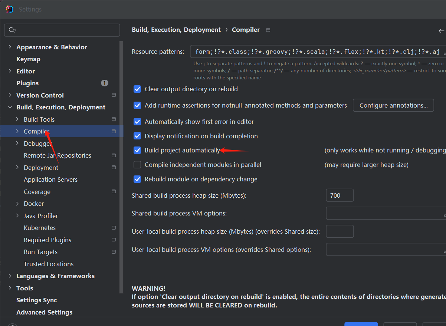Click project-level icon beside Version Control
Screen dimensions: 446x326
point(114,95)
